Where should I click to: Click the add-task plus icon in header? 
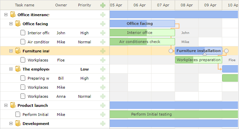coord(103,5)
